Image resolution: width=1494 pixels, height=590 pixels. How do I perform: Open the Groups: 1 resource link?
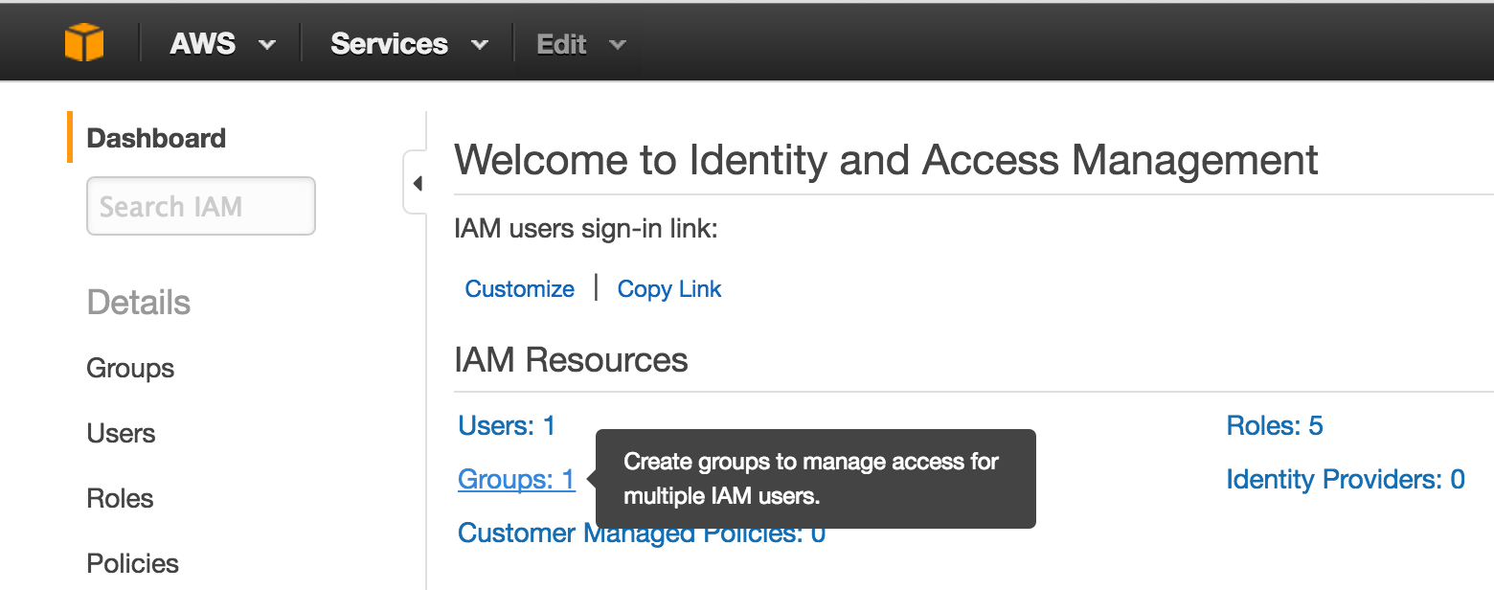point(517,479)
